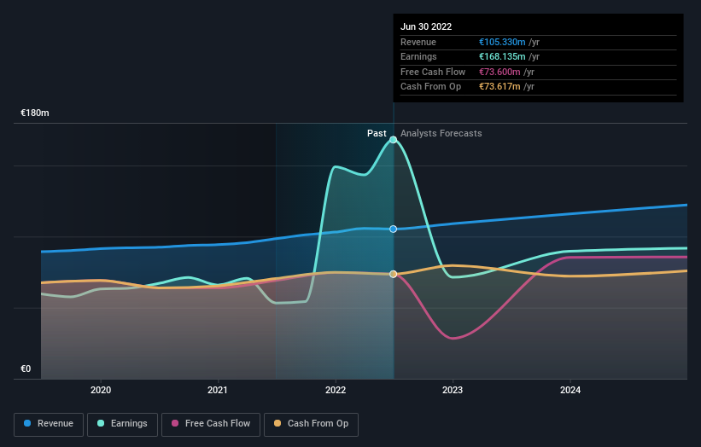Click the Cash From Op row label in tooltip
The image size is (701, 447).
[430, 87]
